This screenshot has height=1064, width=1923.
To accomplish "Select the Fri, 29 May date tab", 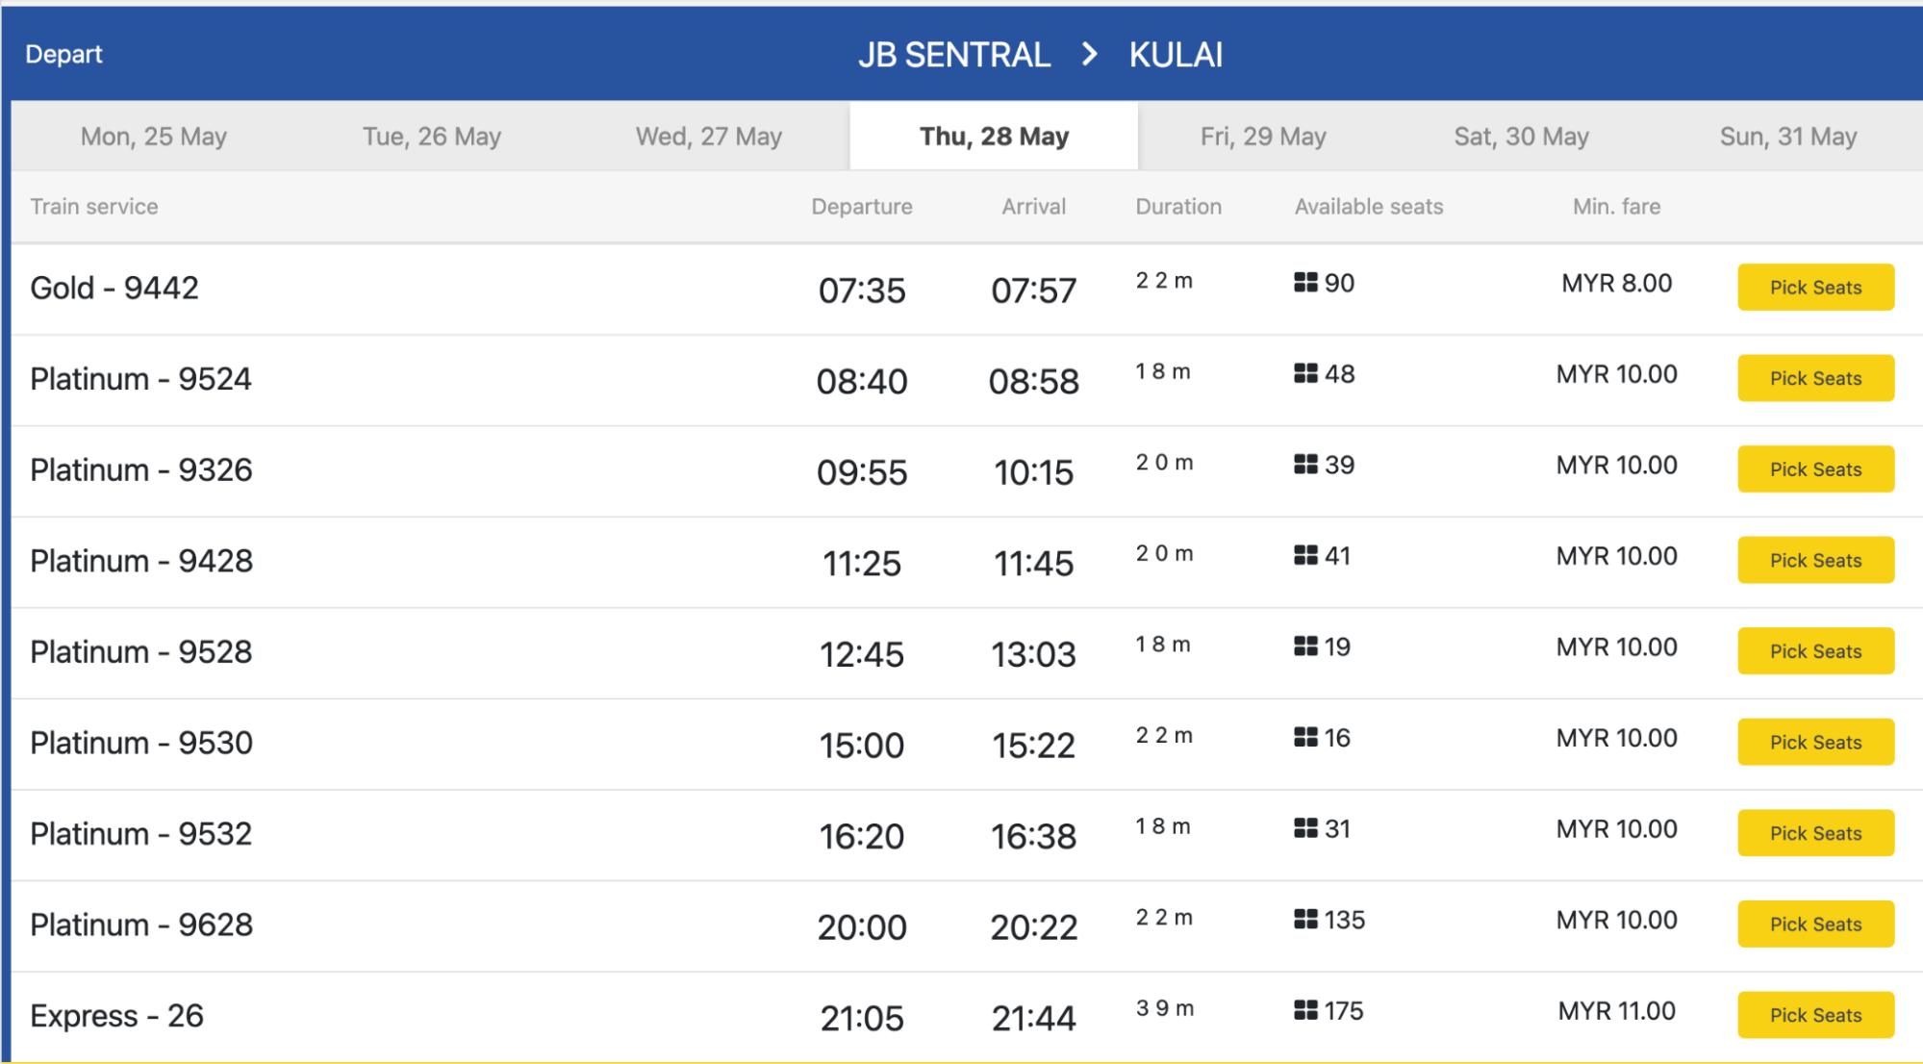I will pyautogui.click(x=1263, y=137).
